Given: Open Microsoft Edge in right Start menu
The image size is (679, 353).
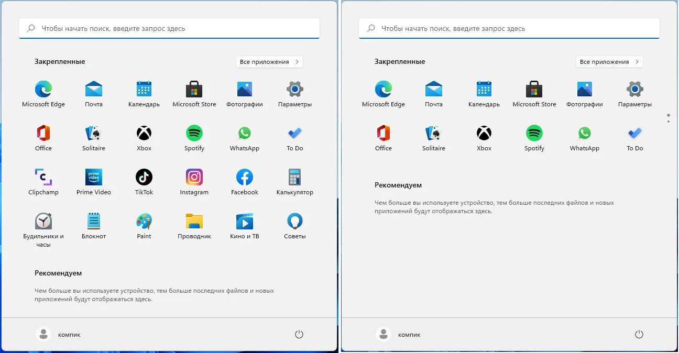Looking at the screenshot, I should (384, 94).
